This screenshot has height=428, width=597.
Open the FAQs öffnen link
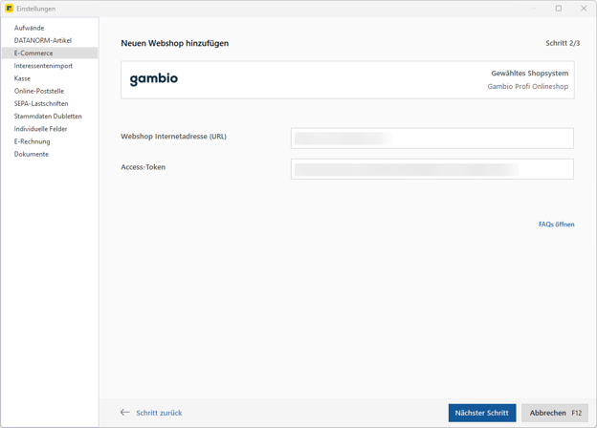click(x=556, y=225)
